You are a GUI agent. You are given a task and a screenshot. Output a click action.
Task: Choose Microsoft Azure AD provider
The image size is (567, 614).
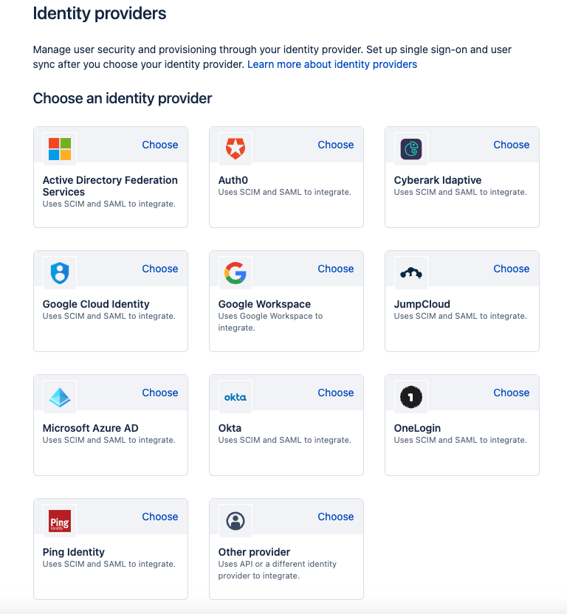[x=160, y=393]
